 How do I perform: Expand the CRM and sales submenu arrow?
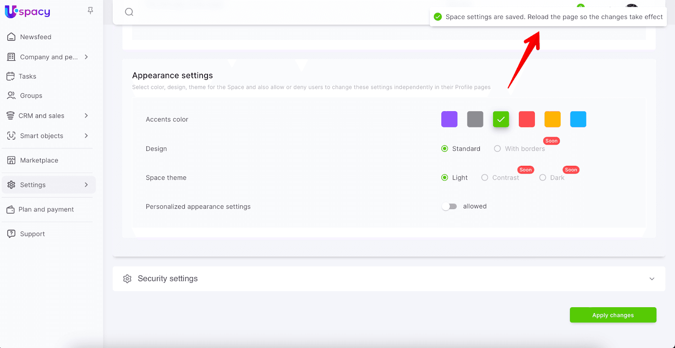86,116
